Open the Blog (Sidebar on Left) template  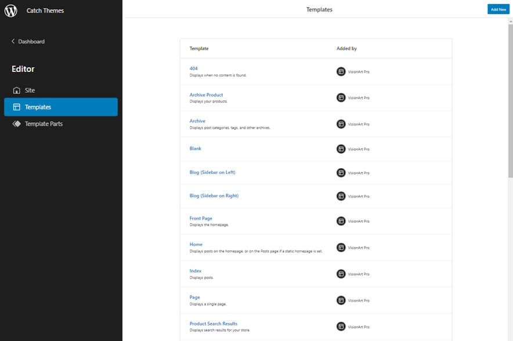tap(212, 172)
